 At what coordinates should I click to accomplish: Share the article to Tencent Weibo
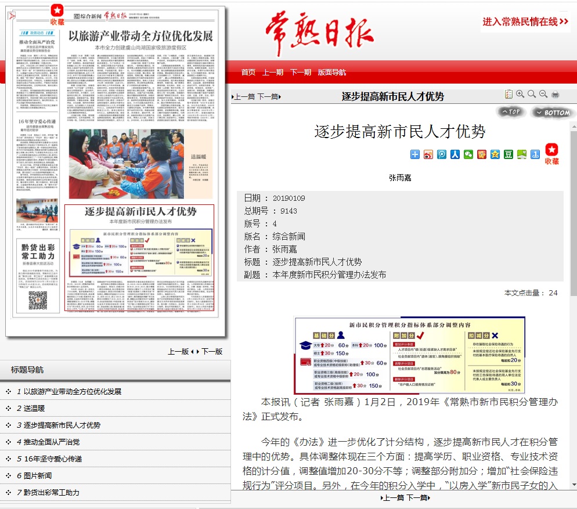click(442, 154)
